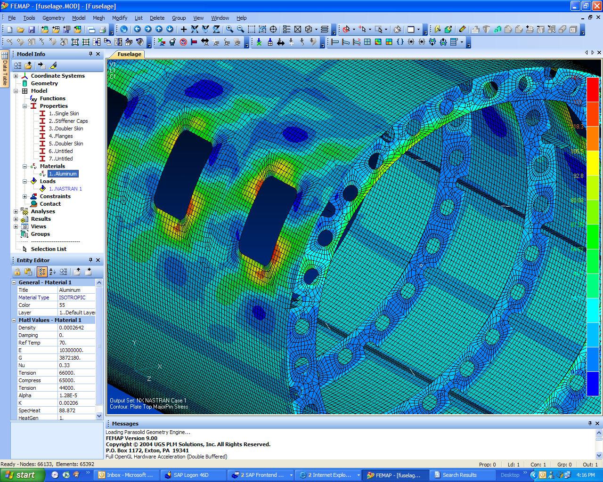Viewport: 603px width, 482px height.
Task: Click the pan left arrow icon
Action: pyautogui.click(x=138, y=29)
